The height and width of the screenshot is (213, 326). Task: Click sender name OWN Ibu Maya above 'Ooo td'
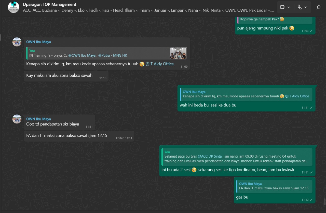click(38, 119)
